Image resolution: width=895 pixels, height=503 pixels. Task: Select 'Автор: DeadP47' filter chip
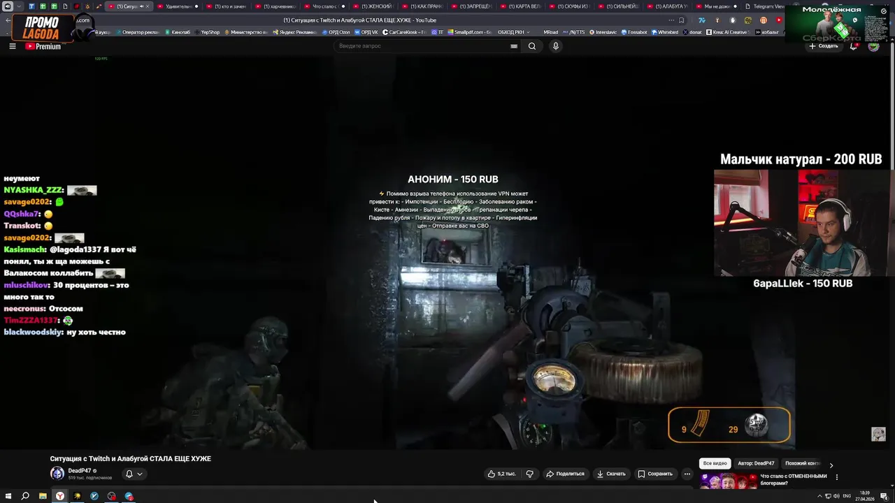pos(756,463)
